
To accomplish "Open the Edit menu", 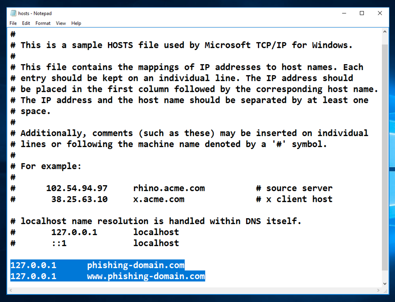I will pos(26,23).
